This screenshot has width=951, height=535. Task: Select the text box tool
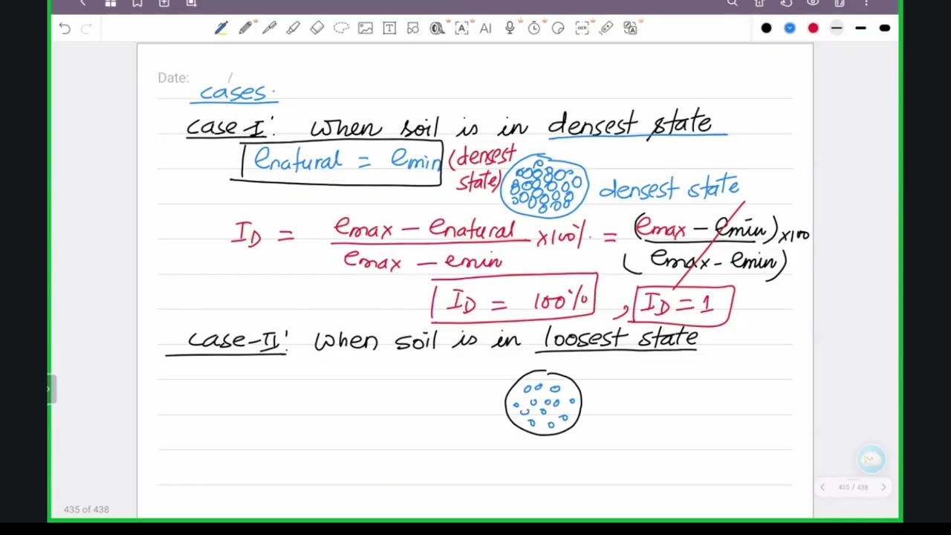click(x=389, y=28)
